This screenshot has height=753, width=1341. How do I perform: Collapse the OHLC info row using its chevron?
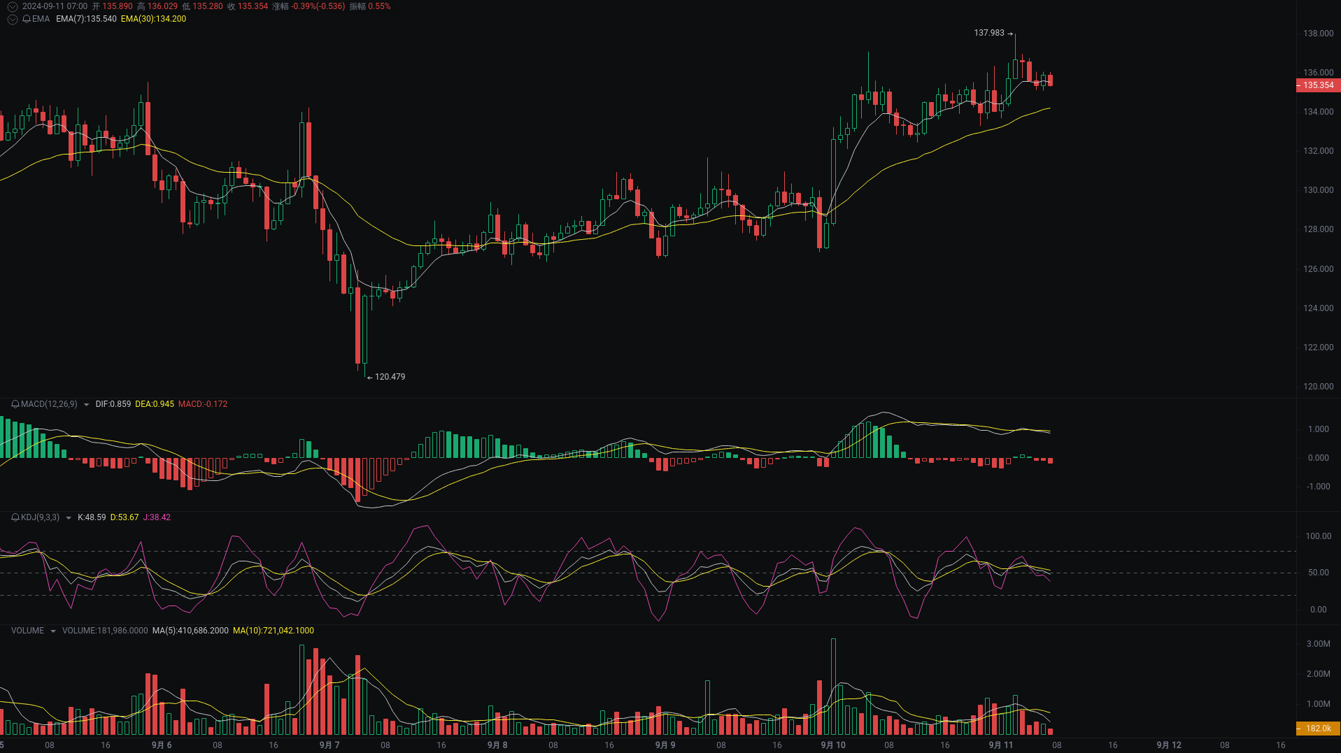pos(12,6)
